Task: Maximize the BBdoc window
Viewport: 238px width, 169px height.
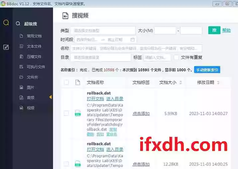Action: [227, 4]
